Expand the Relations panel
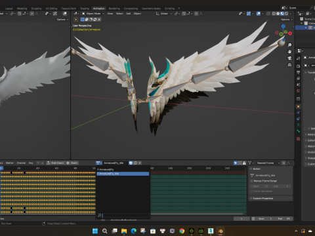This screenshot has width=315, height=236. click(310, 134)
